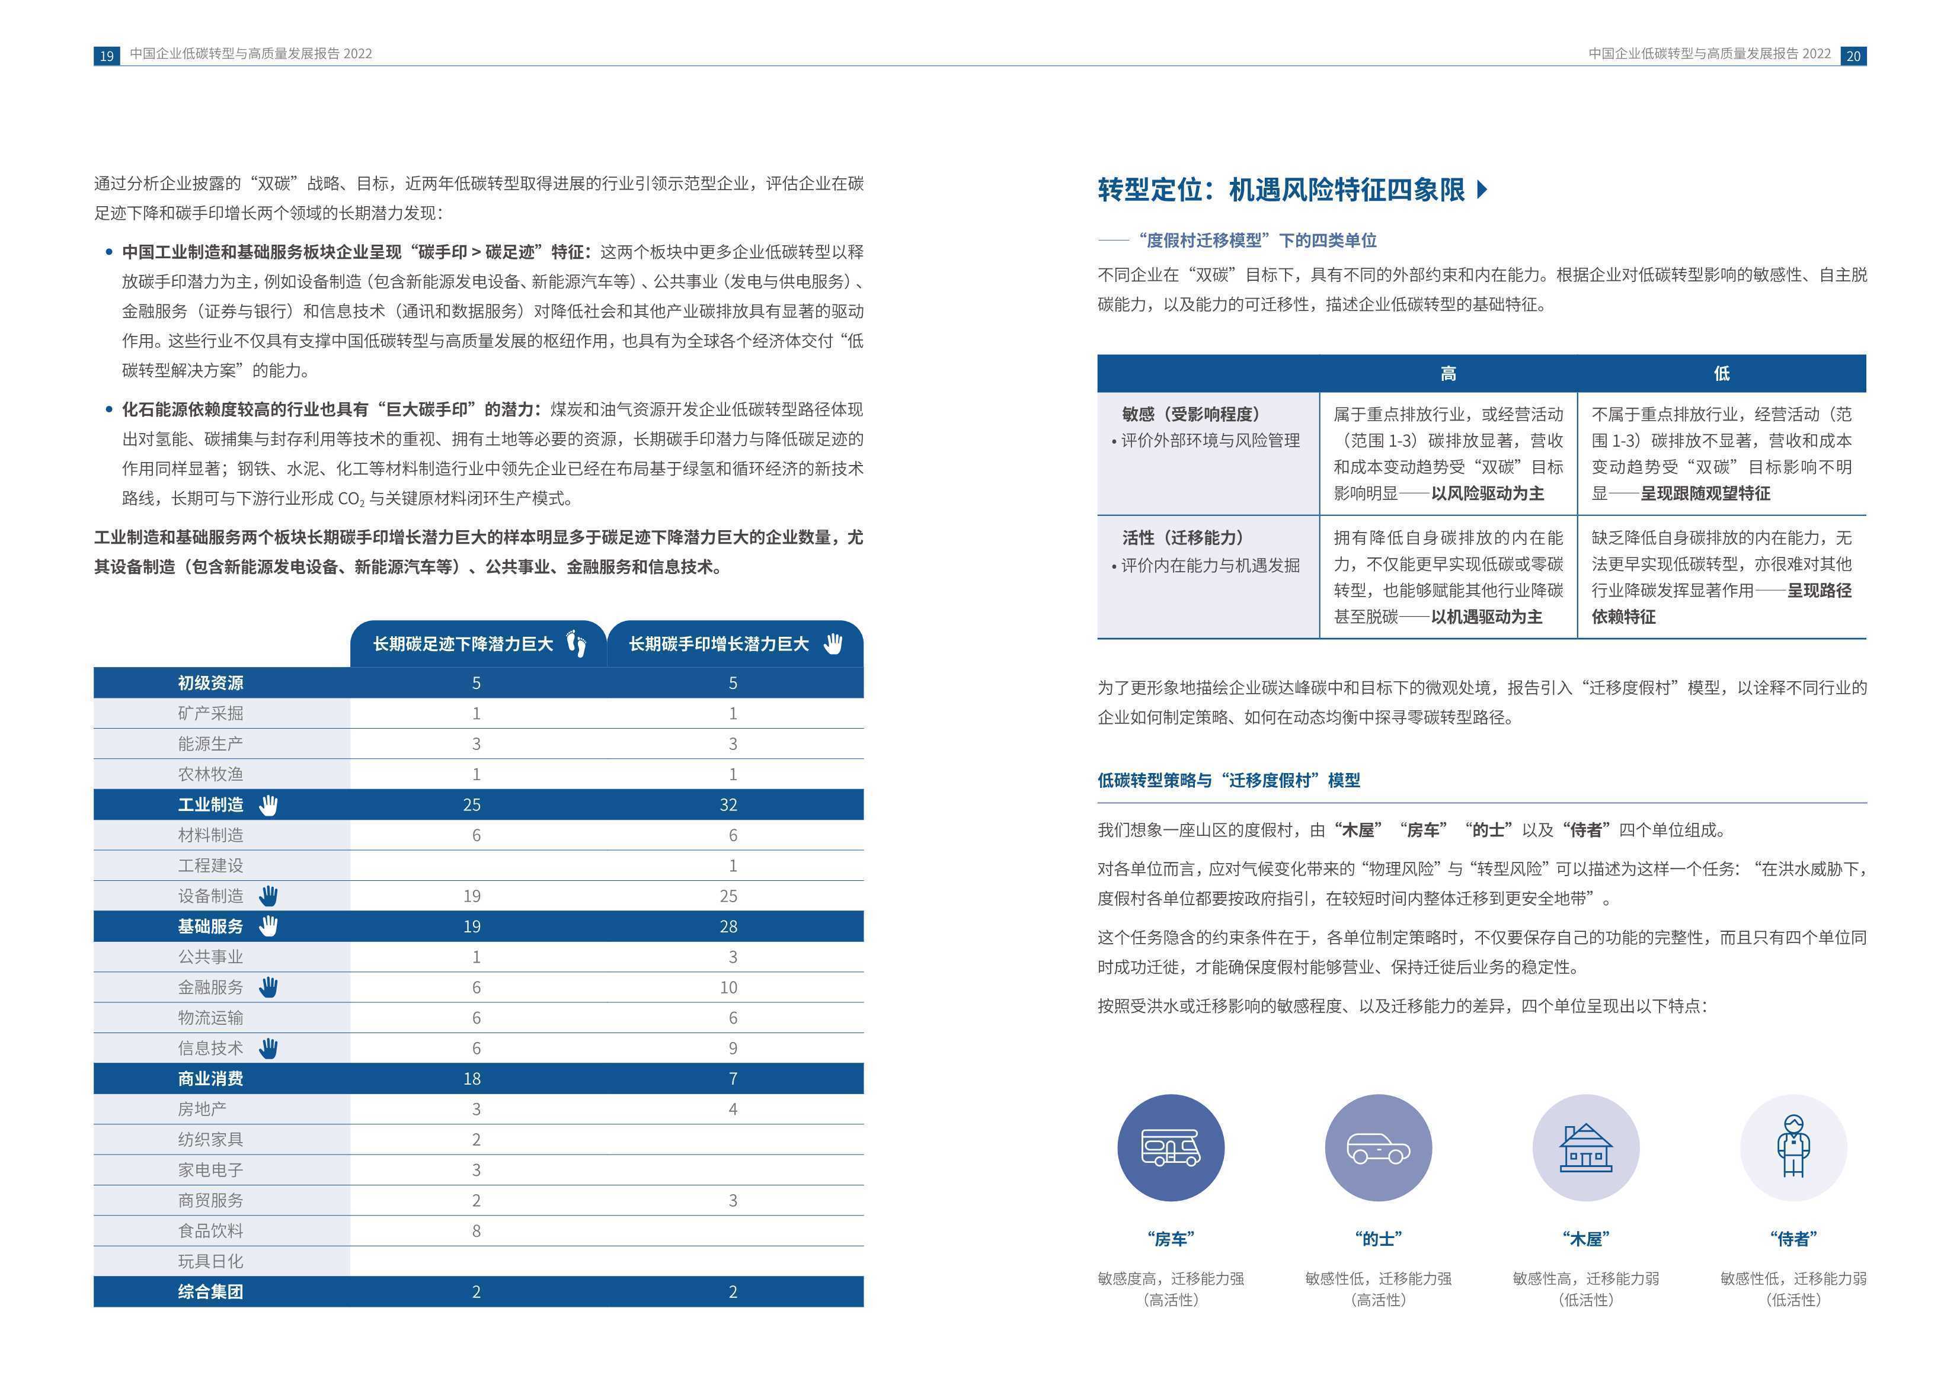Click the 商业消费 category row label

(210, 1079)
